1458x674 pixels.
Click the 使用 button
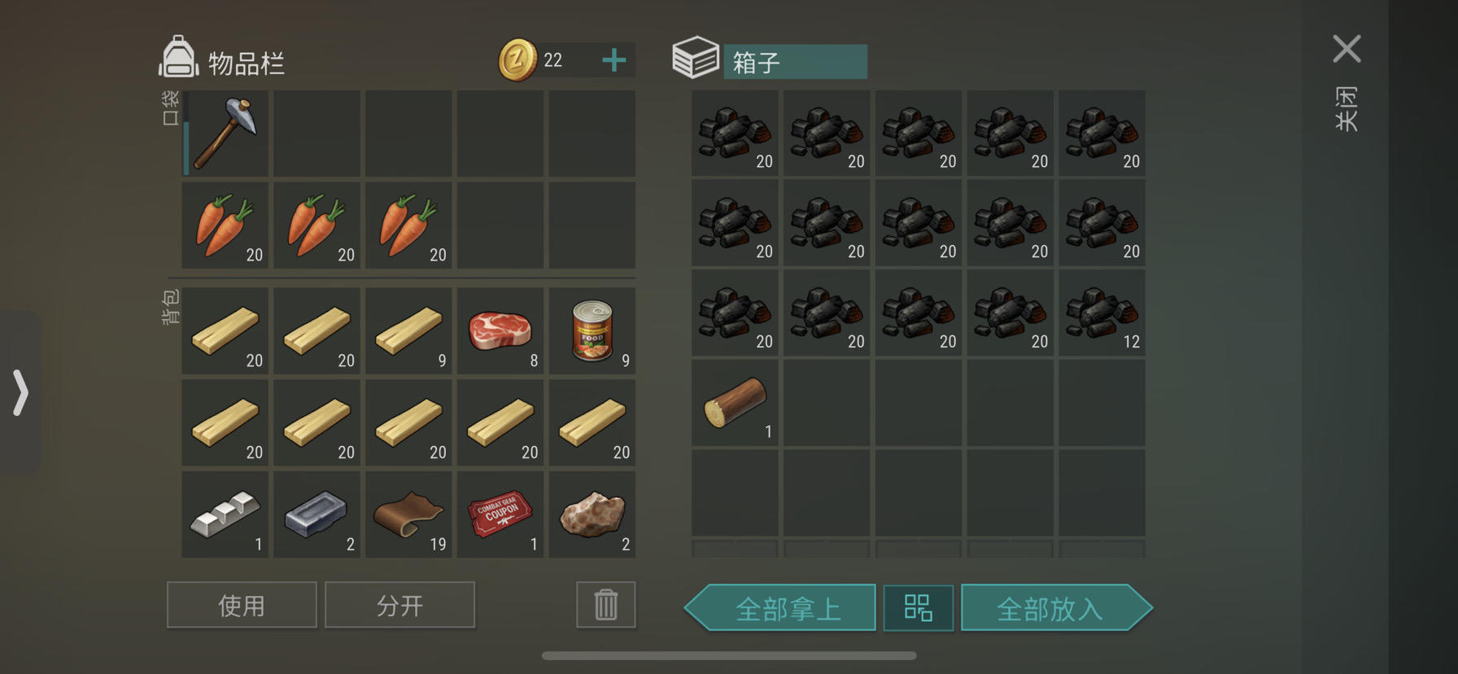[x=242, y=605]
